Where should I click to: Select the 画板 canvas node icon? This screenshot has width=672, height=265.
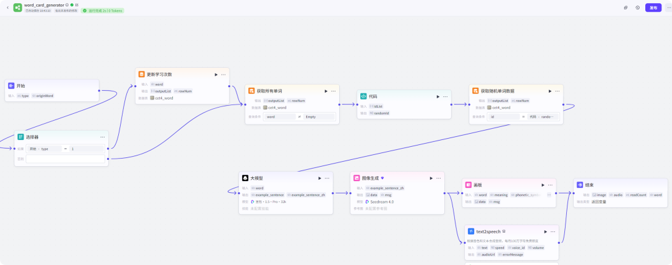(469, 185)
